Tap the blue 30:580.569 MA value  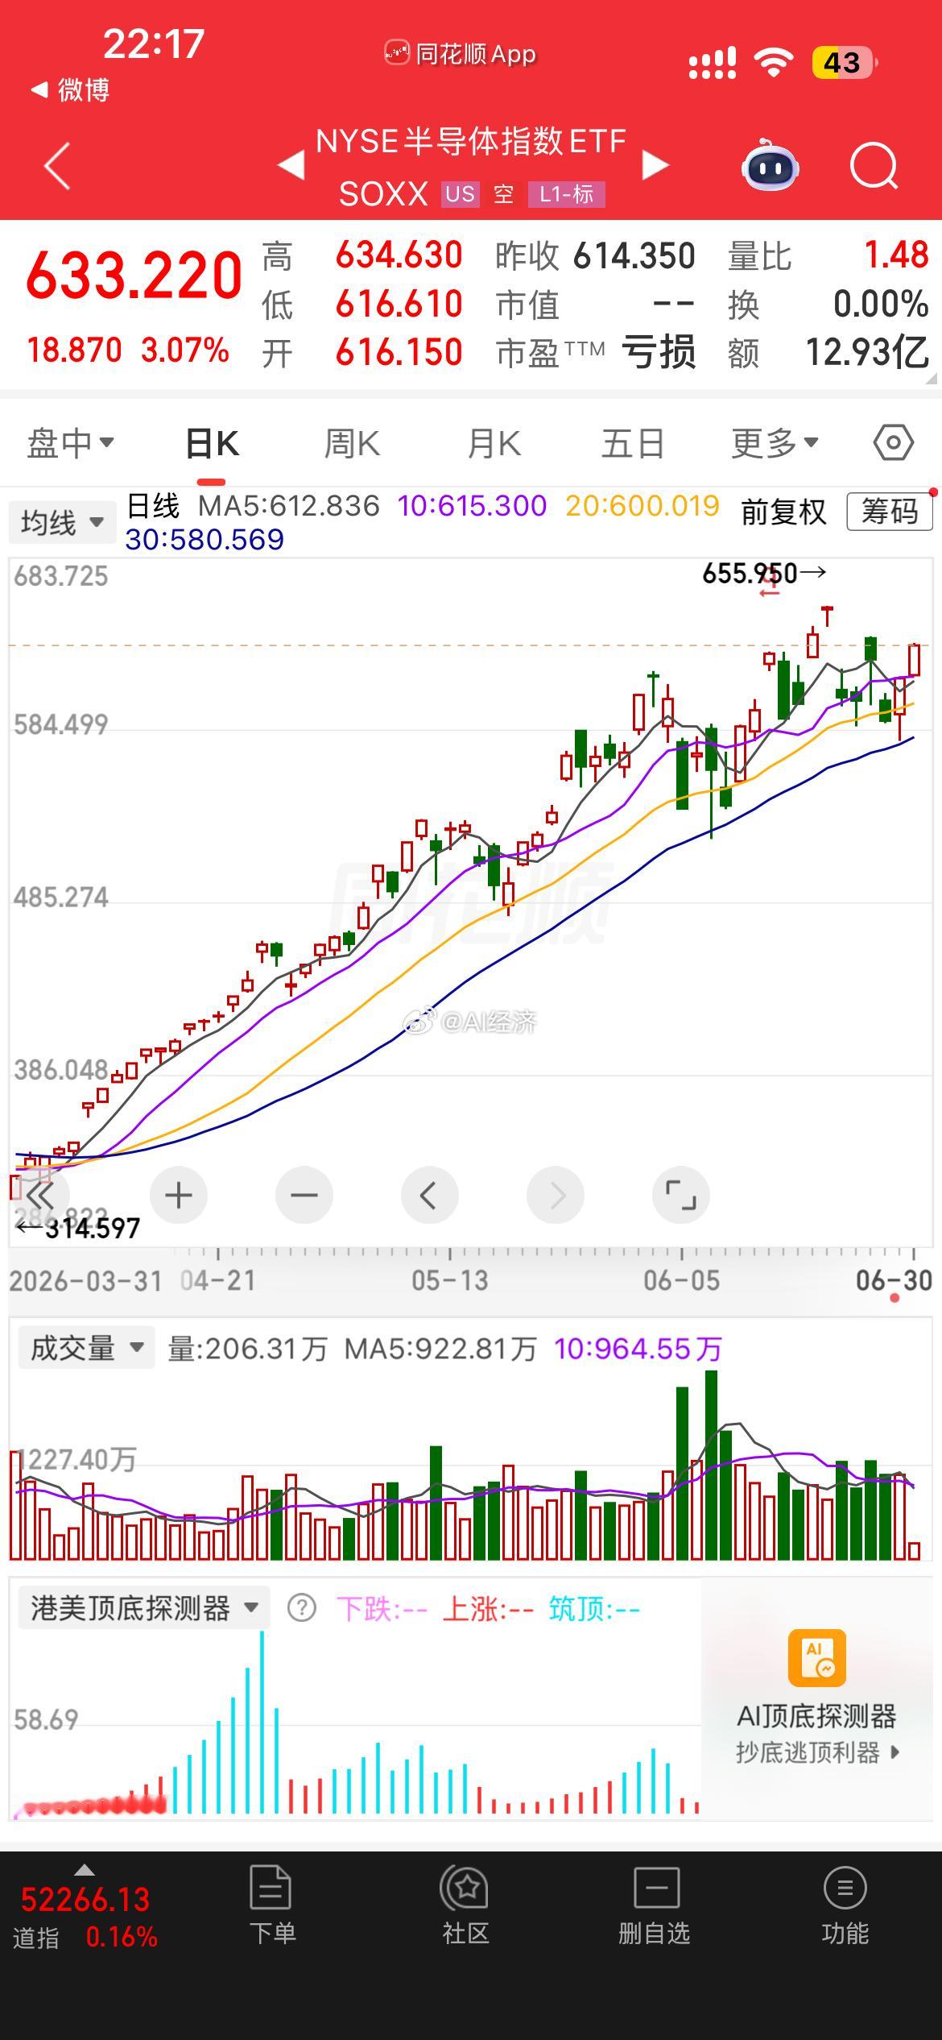[x=205, y=540]
